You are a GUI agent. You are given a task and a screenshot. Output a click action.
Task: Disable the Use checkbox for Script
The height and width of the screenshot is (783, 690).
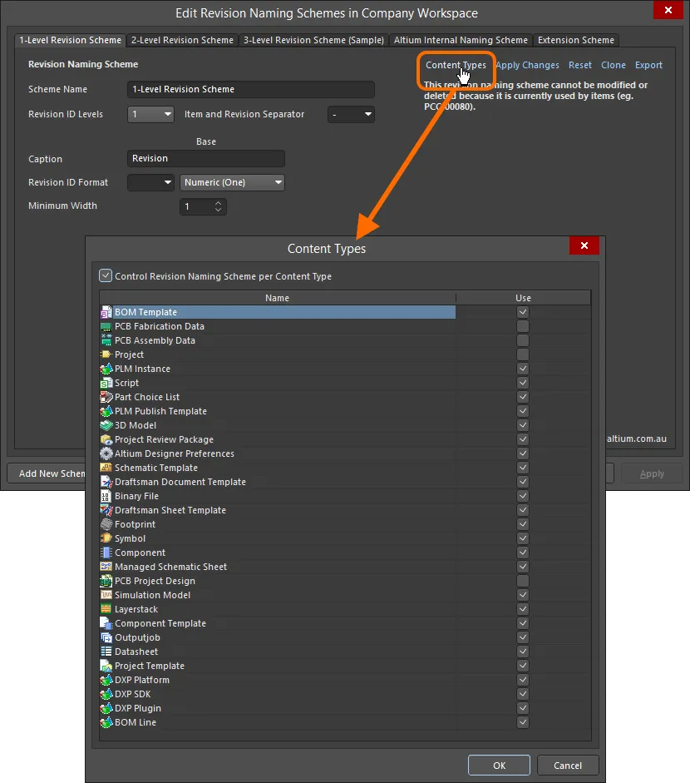523,383
